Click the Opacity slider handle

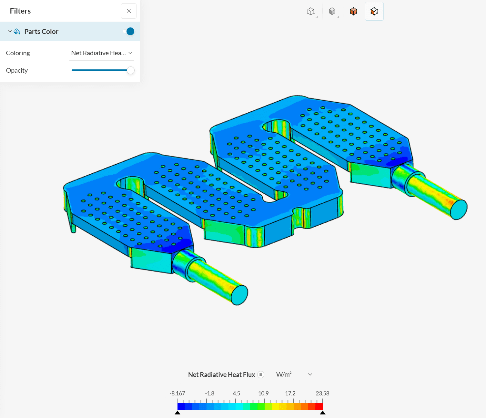[131, 70]
